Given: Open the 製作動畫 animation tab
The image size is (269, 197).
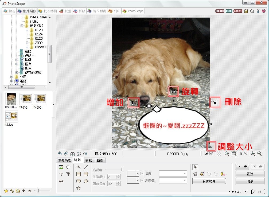Looking at the screenshot, I should pyautogui.click(x=97, y=11).
